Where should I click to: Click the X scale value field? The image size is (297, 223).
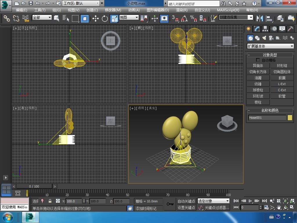click(x=74, y=201)
